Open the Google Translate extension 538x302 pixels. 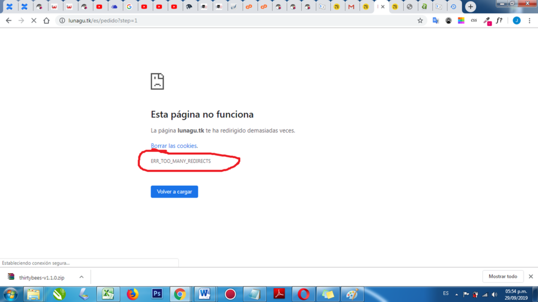tap(436, 20)
